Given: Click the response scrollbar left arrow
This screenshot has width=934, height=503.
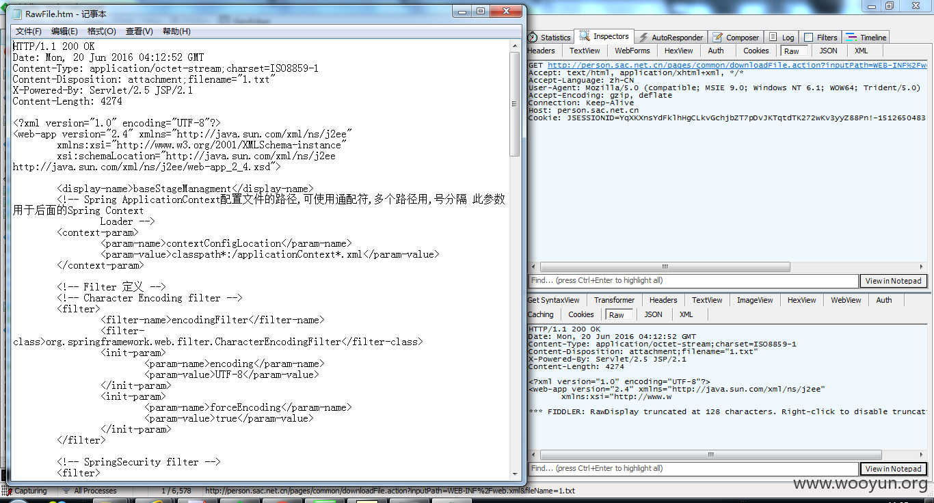Looking at the screenshot, I should pos(533,455).
